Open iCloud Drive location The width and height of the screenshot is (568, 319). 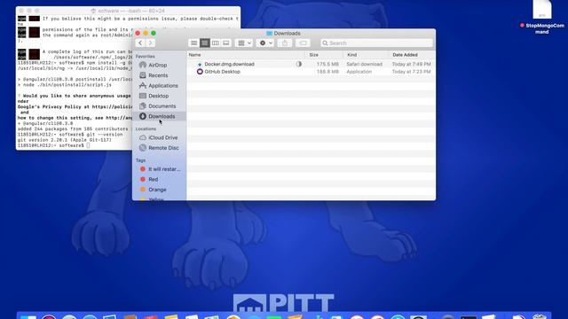[x=162, y=138]
